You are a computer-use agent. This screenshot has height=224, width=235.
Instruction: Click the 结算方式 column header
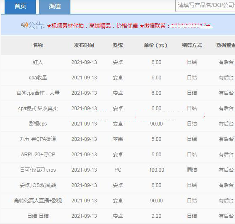coord(192,45)
